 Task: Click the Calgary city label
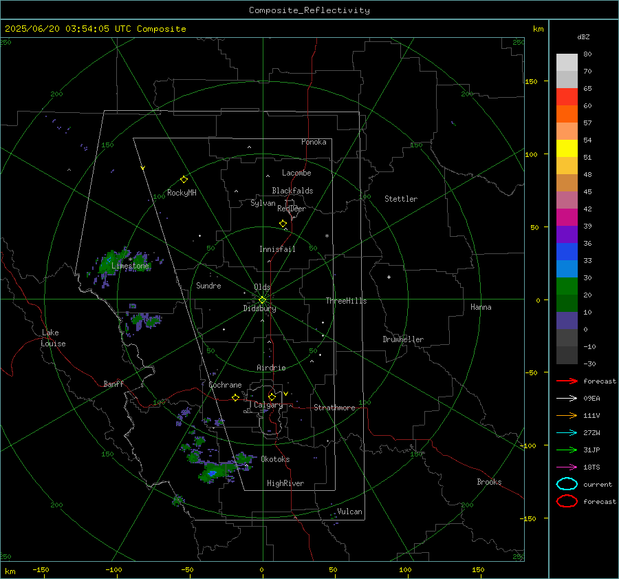click(268, 405)
